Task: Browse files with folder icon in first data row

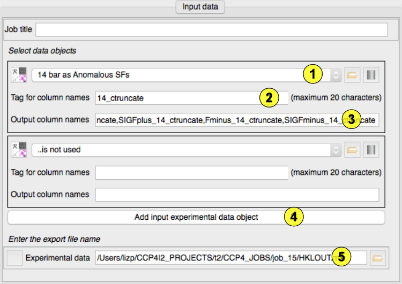Action: point(352,75)
